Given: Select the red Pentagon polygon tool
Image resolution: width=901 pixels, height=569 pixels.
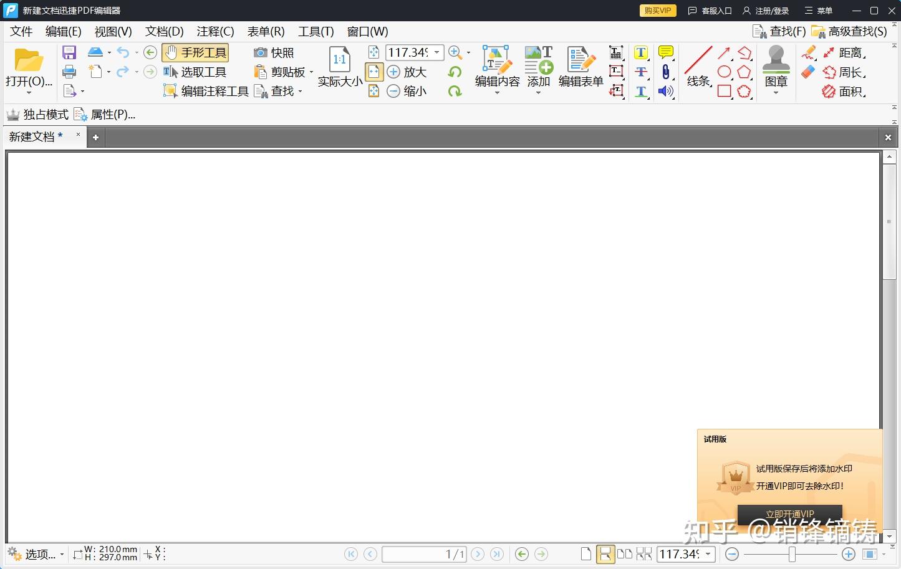Looking at the screenshot, I should click(744, 72).
